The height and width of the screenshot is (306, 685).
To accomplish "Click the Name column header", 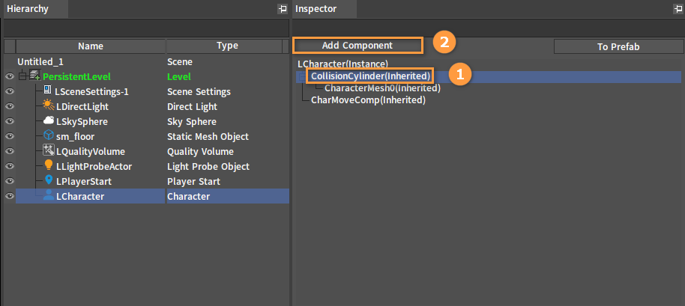I will 91,46.
